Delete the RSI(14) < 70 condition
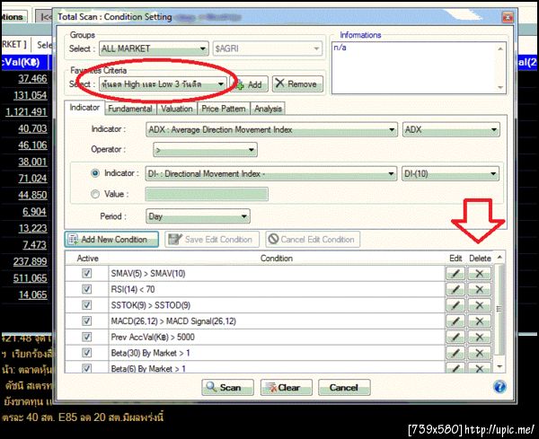This screenshot has height=439, width=539. (x=479, y=289)
